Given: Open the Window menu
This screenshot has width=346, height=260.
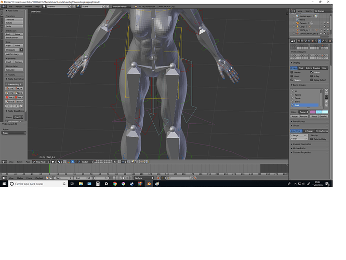Looking at the screenshot, I should point(29,7).
